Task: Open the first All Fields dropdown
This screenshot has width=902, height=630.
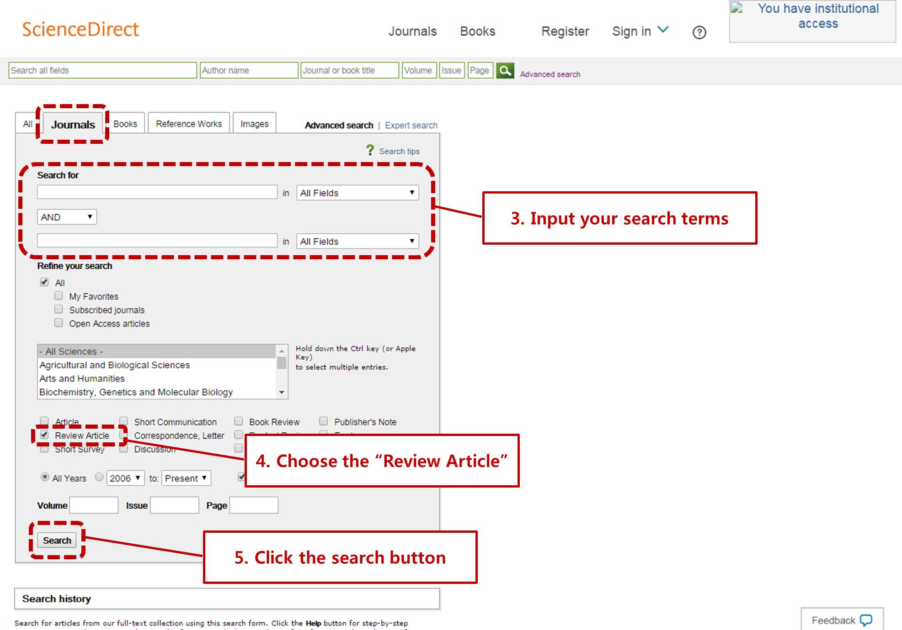Action: 358,193
